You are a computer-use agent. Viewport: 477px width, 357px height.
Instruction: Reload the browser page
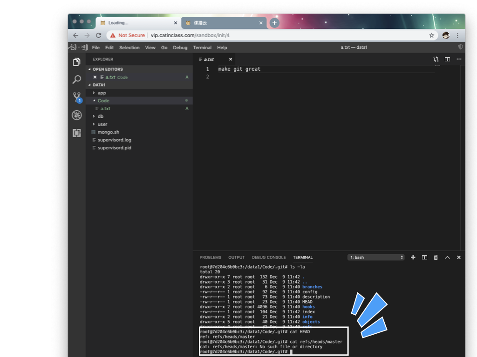98,35
